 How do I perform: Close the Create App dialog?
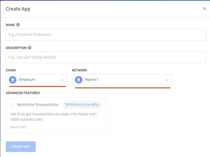[x=204, y=9]
